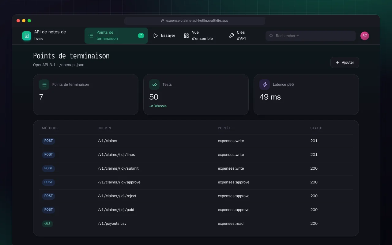Click the trend arrow icon beside Réussis
The height and width of the screenshot is (245, 392).
click(151, 106)
